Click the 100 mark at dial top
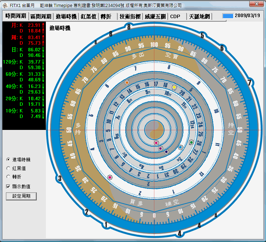Viewport: 266px width, 242px height. (154, 44)
